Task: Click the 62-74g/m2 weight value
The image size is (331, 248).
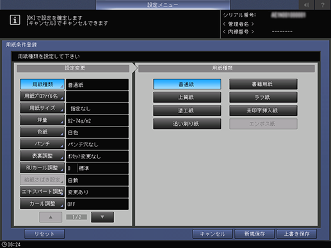Action: point(97,121)
